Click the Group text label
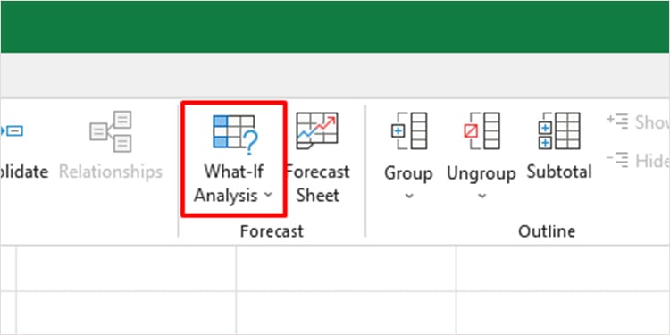This screenshot has height=335, width=670. pyautogui.click(x=408, y=173)
